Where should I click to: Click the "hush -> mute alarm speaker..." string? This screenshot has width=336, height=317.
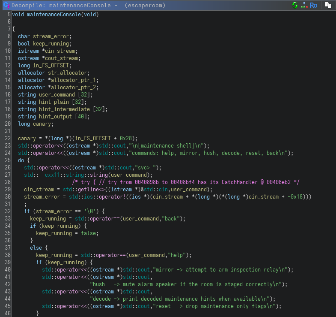pyautogui.click(x=186, y=284)
